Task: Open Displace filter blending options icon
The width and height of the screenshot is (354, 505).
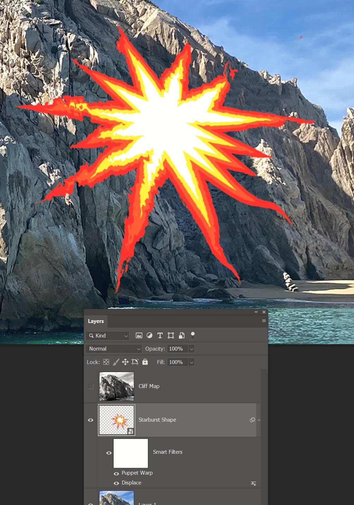Action: pos(253,483)
